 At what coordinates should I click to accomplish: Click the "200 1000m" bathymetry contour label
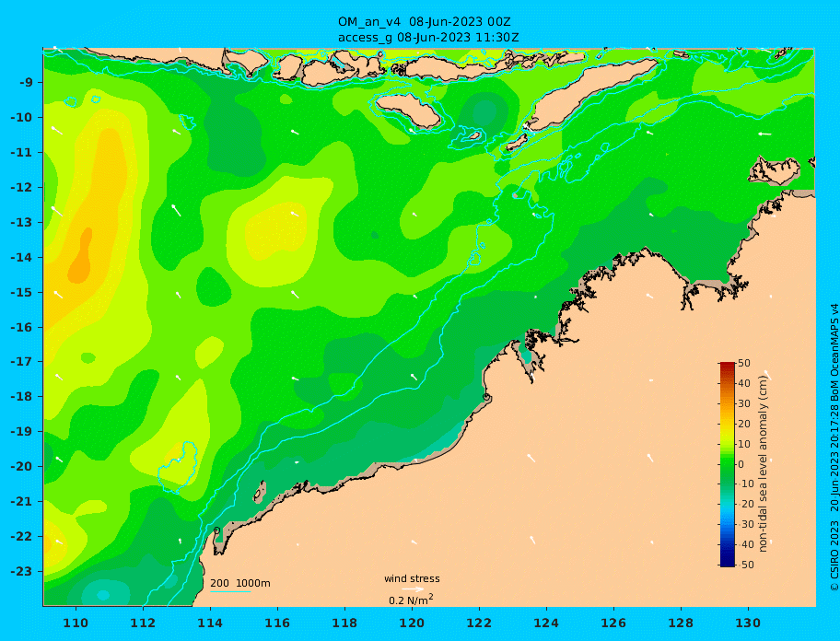pyautogui.click(x=240, y=583)
